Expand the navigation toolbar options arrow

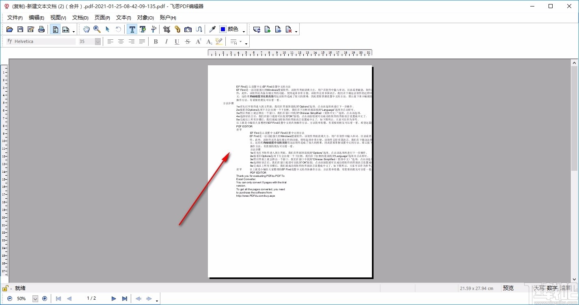(157, 301)
